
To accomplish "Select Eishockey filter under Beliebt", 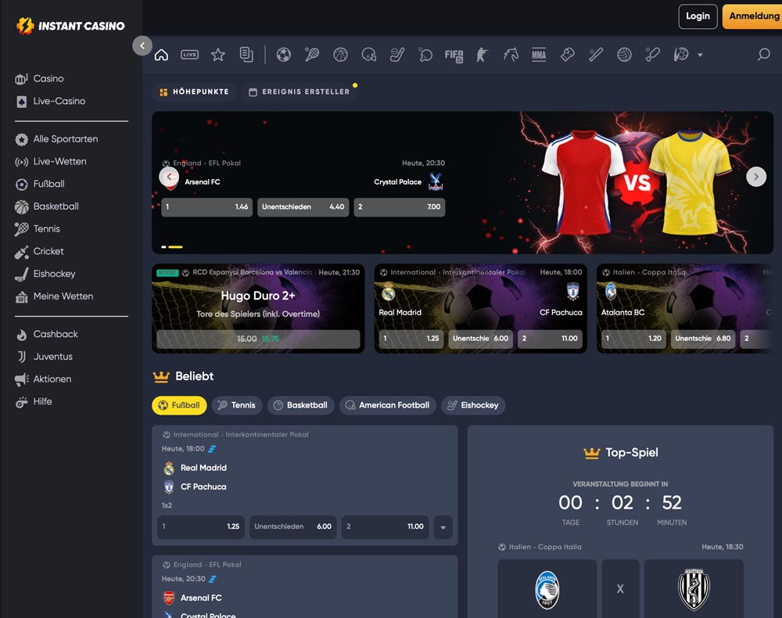I will coord(473,405).
